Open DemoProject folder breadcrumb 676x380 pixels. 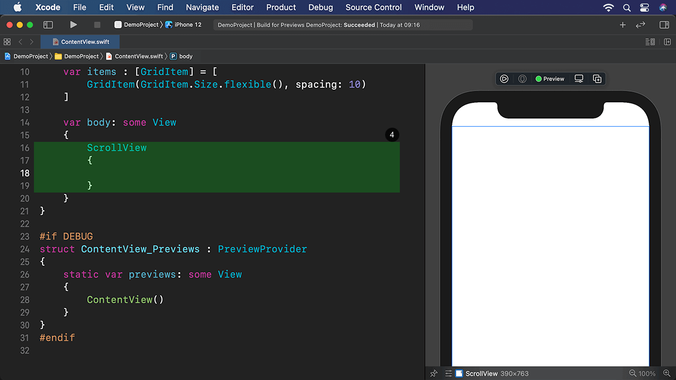pos(77,56)
